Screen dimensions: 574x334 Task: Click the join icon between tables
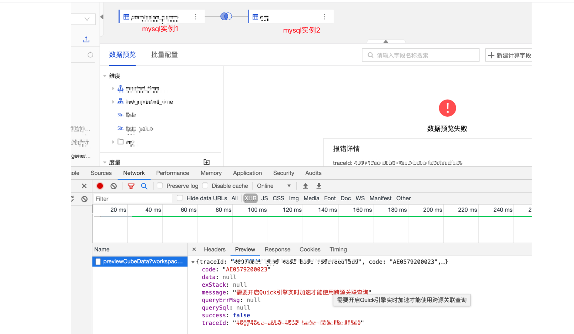pyautogui.click(x=226, y=16)
